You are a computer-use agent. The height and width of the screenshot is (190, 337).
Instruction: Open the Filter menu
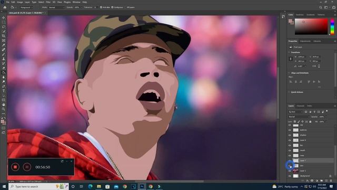coord(48,2)
